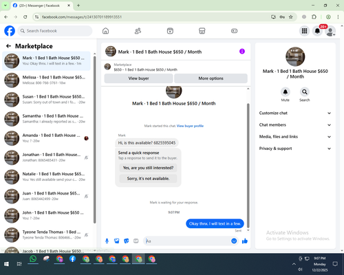The height and width of the screenshot is (275, 344).
Task: Open the Windows Start menu
Action: tap(6, 264)
